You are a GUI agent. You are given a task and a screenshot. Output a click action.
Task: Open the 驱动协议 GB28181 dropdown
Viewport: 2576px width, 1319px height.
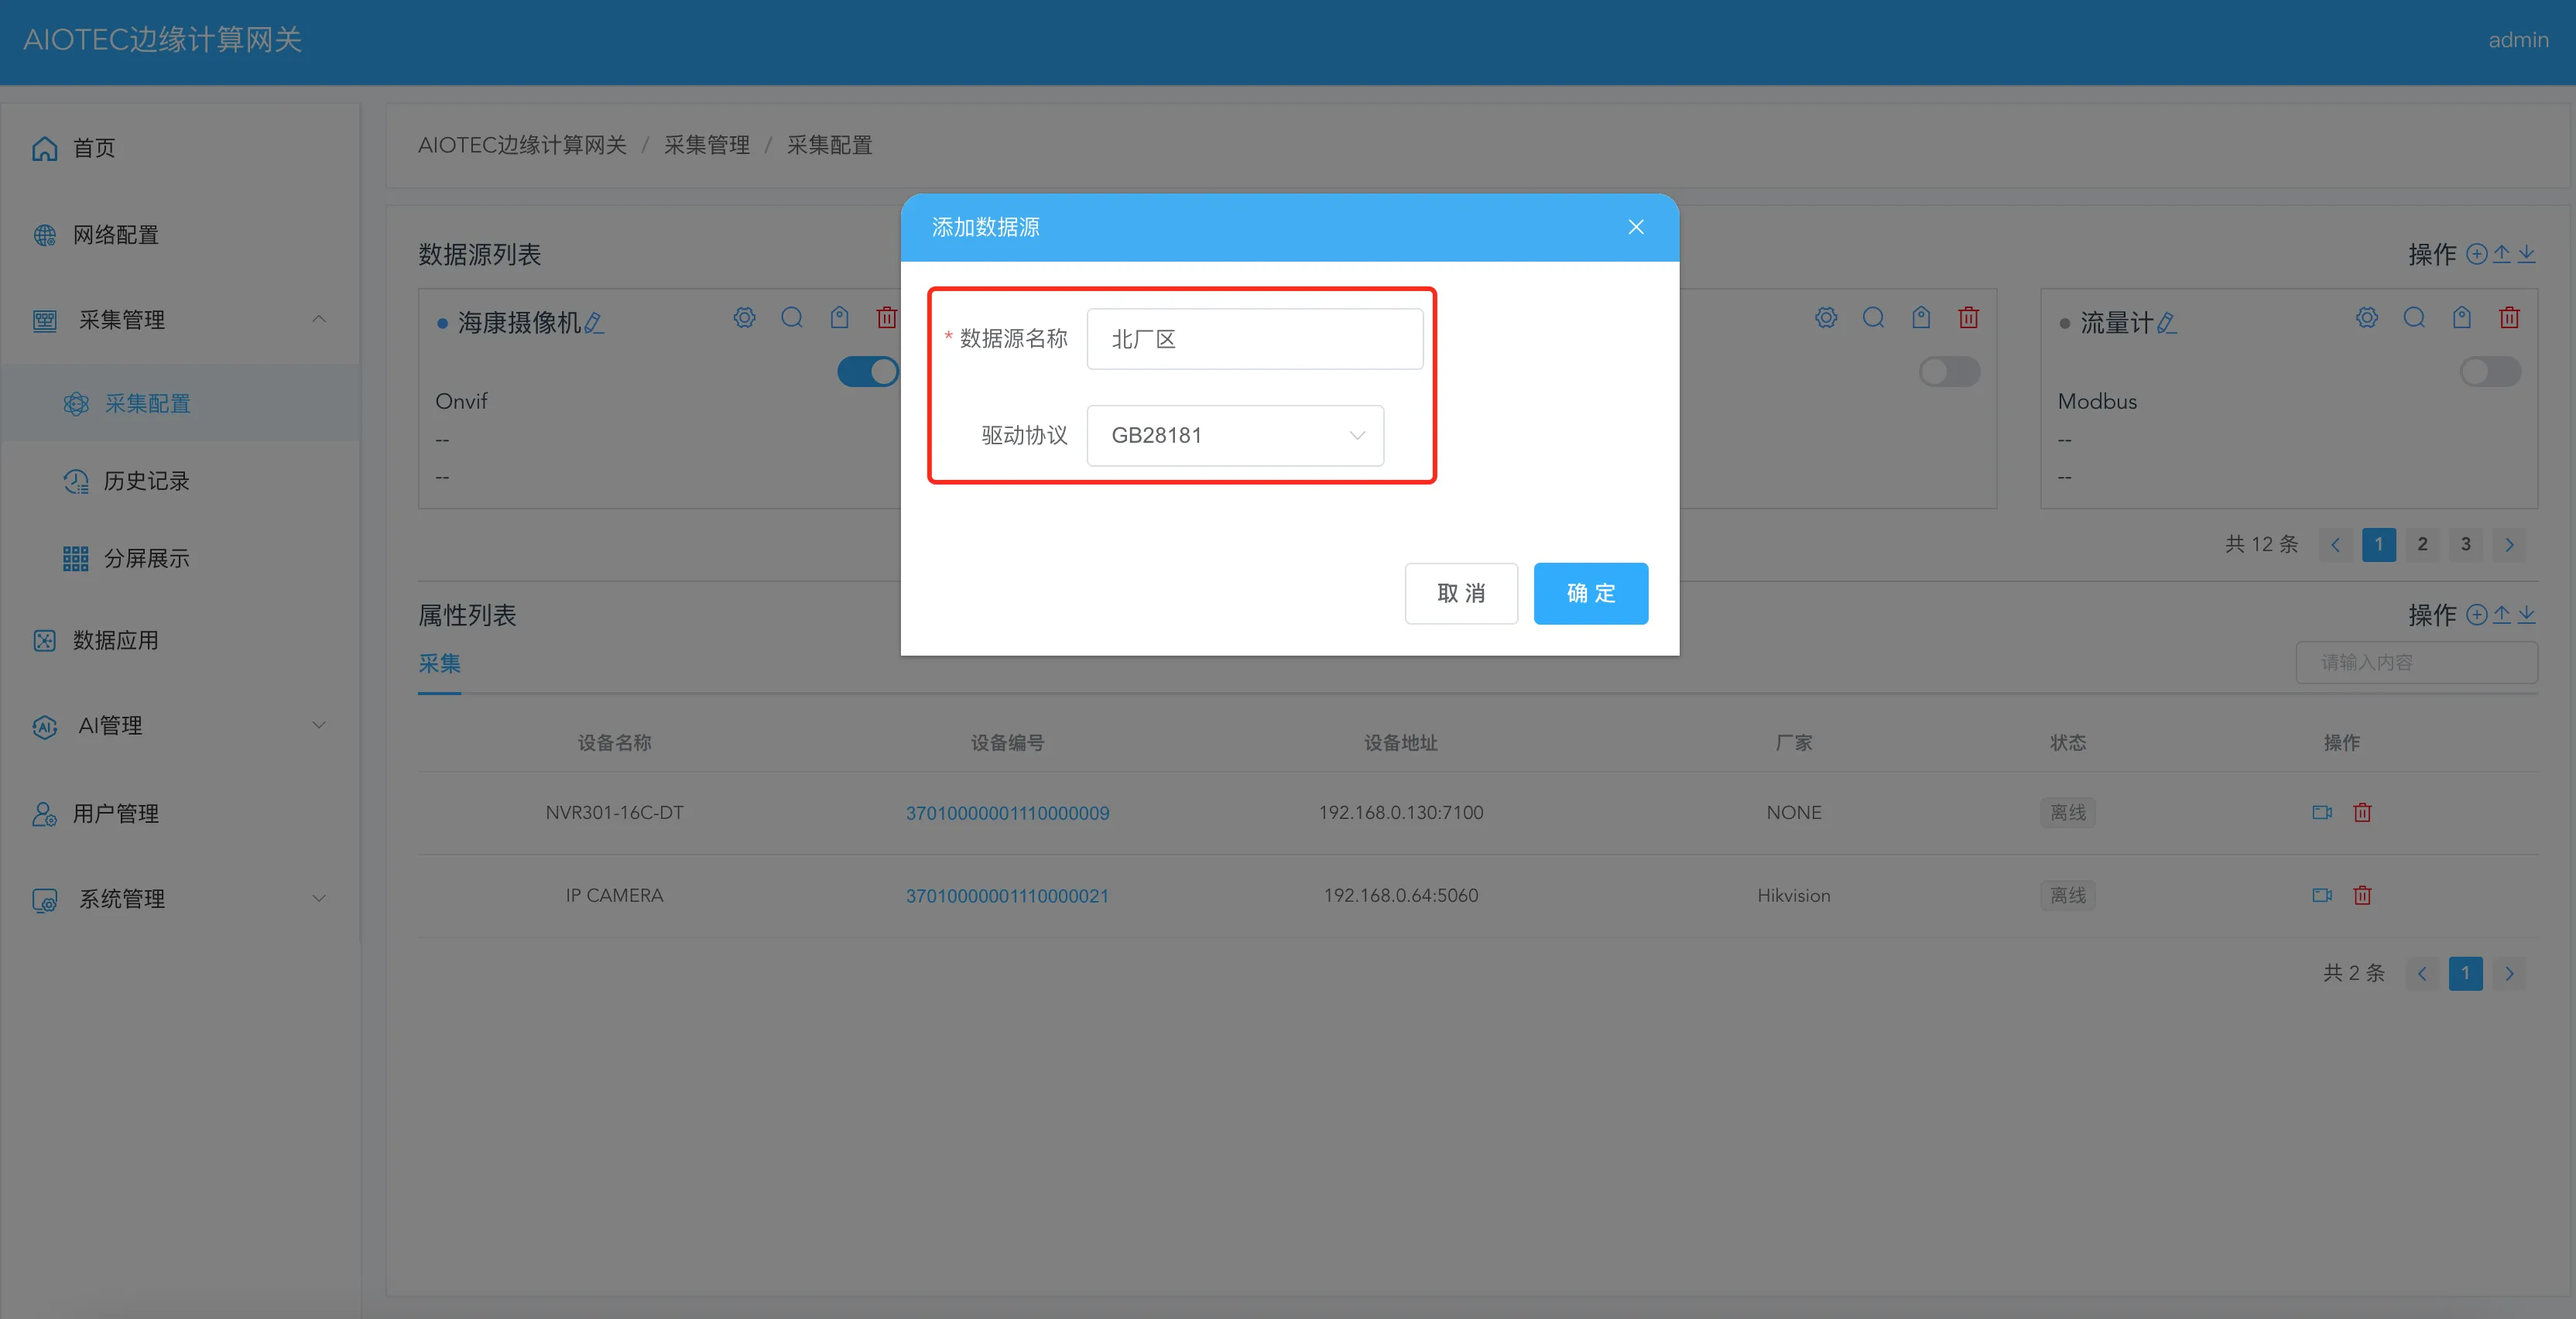(x=1234, y=435)
